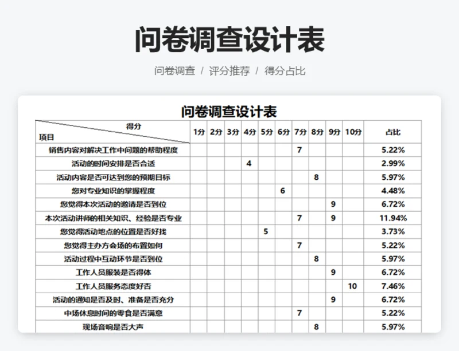Click row 本次活动讲师的相关知识、经验是否专业
Screen dimensions: 459x351
pyautogui.click(x=228, y=218)
